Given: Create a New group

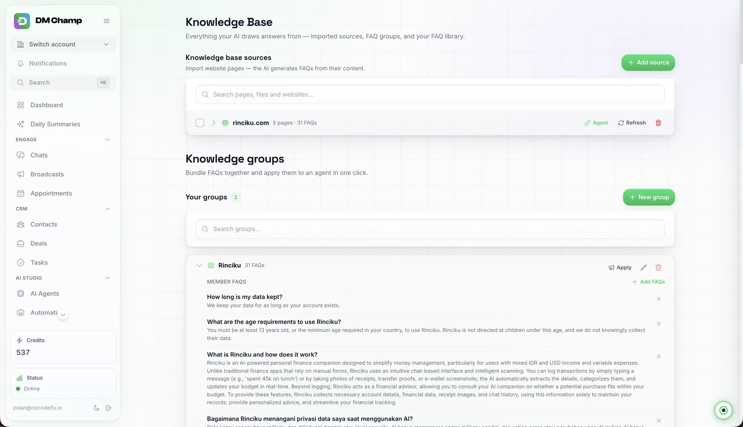Looking at the screenshot, I should pyautogui.click(x=649, y=197).
